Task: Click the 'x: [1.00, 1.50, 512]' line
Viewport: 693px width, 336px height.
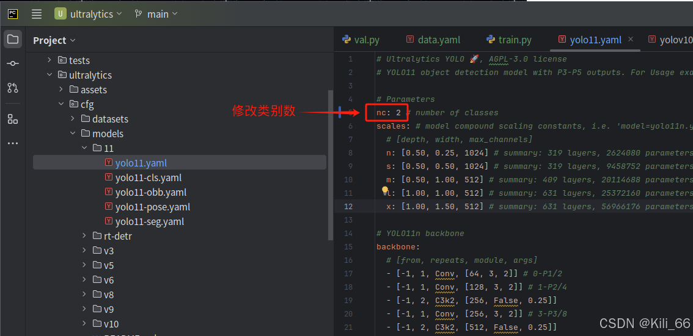Action: tap(540, 206)
